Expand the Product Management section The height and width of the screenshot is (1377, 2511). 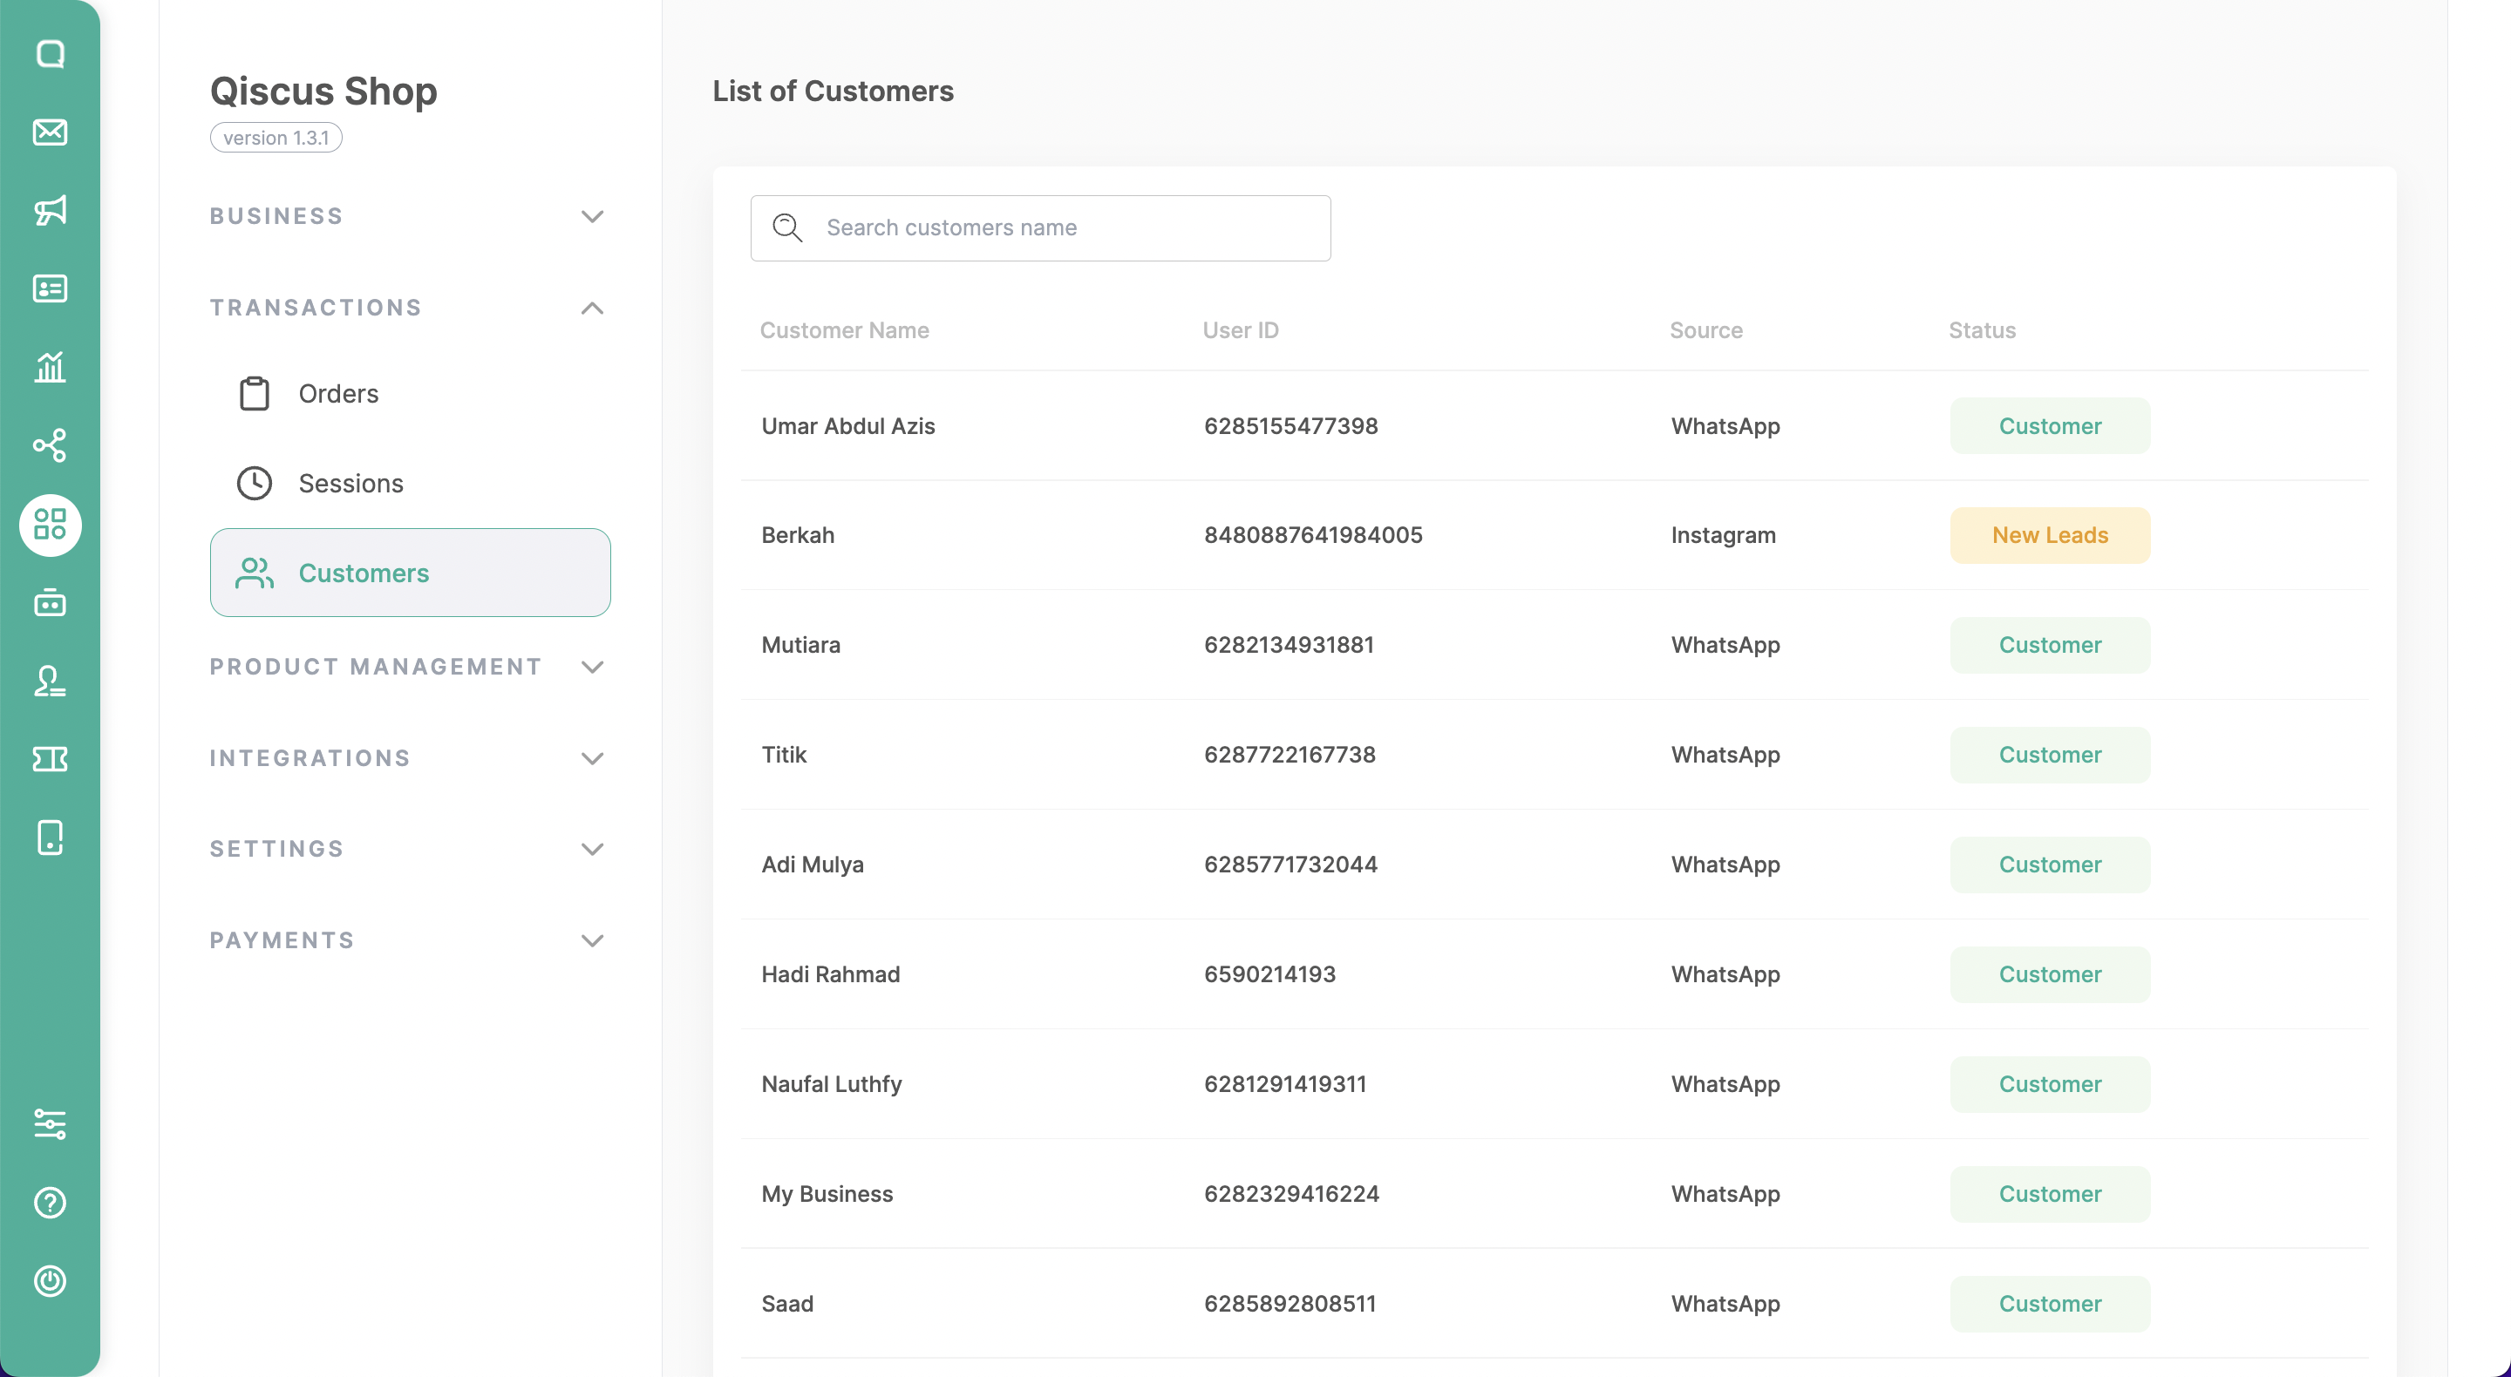592,667
